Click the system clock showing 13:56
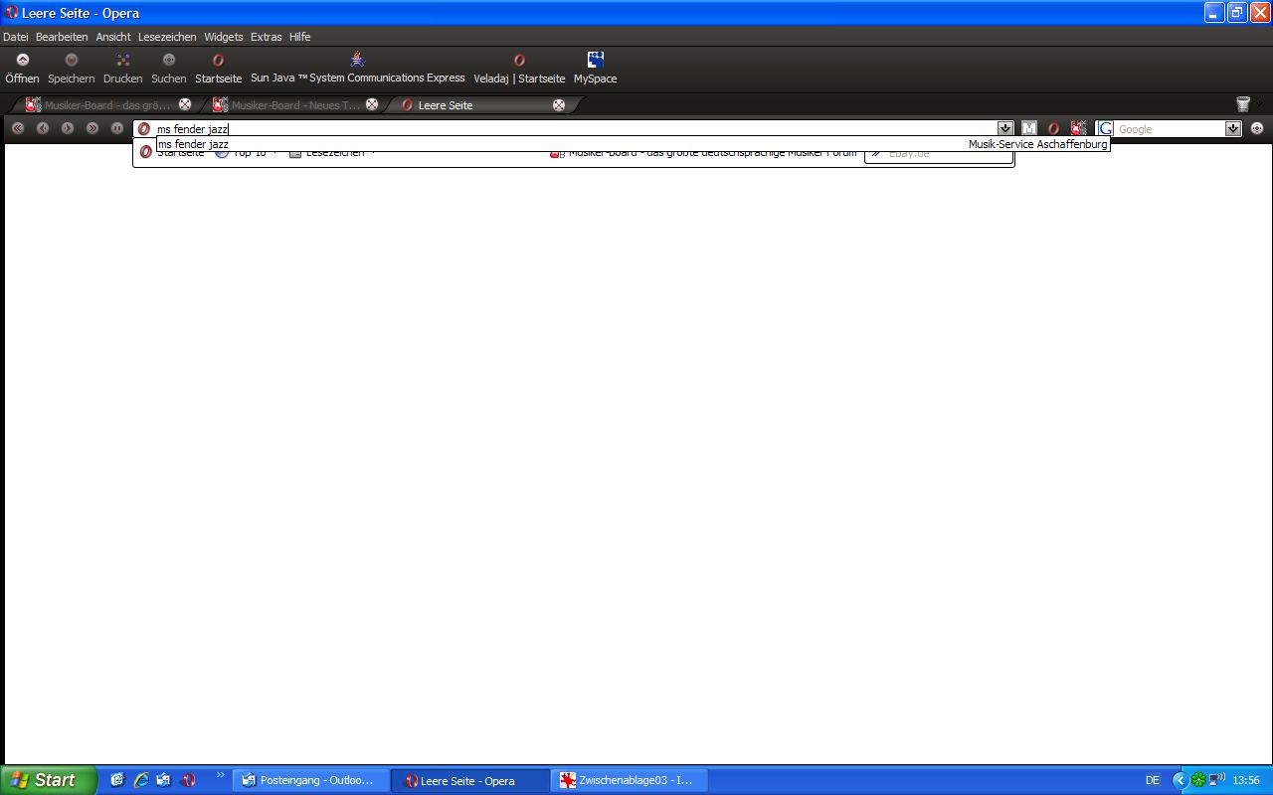1273x795 pixels. [x=1246, y=780]
